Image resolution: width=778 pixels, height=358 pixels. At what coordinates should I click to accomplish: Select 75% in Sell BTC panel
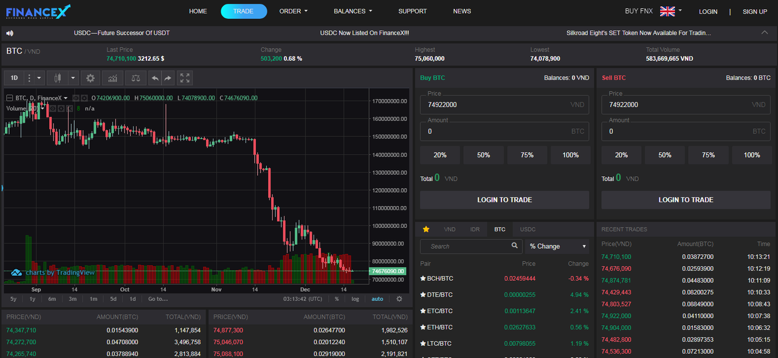click(x=708, y=155)
